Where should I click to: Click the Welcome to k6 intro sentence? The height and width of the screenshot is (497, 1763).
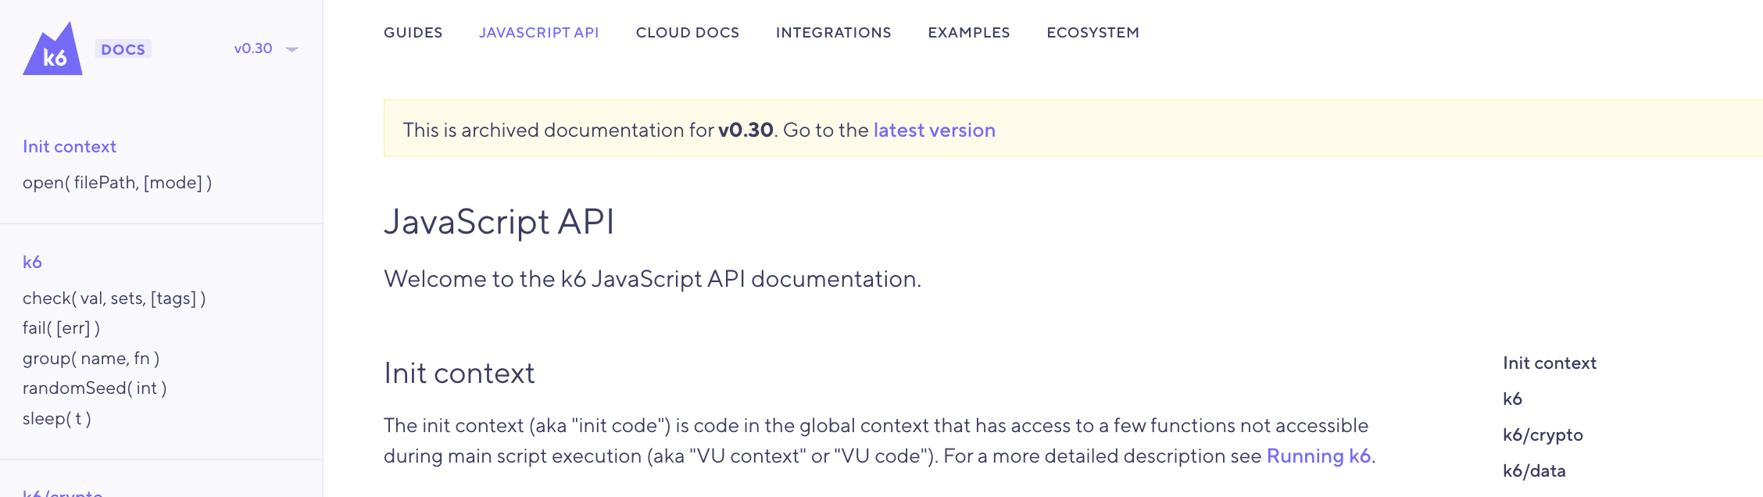(653, 279)
